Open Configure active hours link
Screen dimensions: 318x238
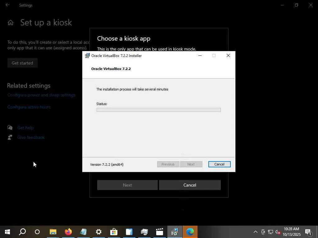(x=29, y=107)
